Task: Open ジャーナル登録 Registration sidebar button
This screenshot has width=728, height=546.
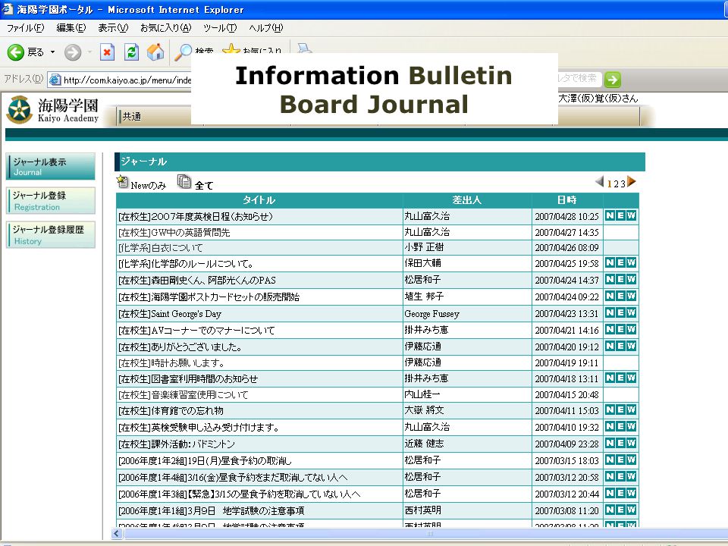Action: coord(51,200)
